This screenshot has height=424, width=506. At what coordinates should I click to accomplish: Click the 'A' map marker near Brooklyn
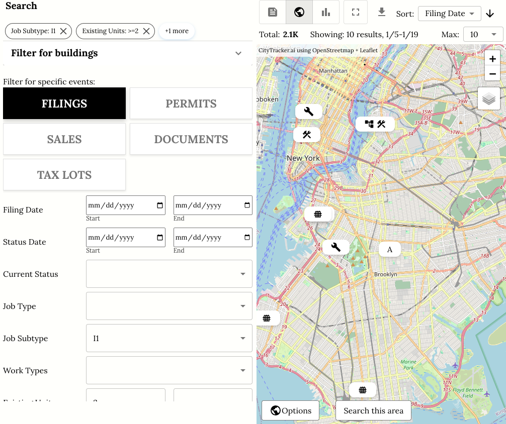(x=389, y=250)
